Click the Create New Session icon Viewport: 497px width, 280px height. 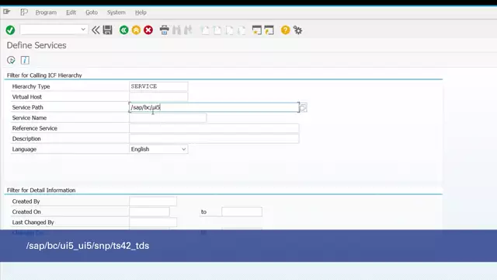click(x=257, y=30)
